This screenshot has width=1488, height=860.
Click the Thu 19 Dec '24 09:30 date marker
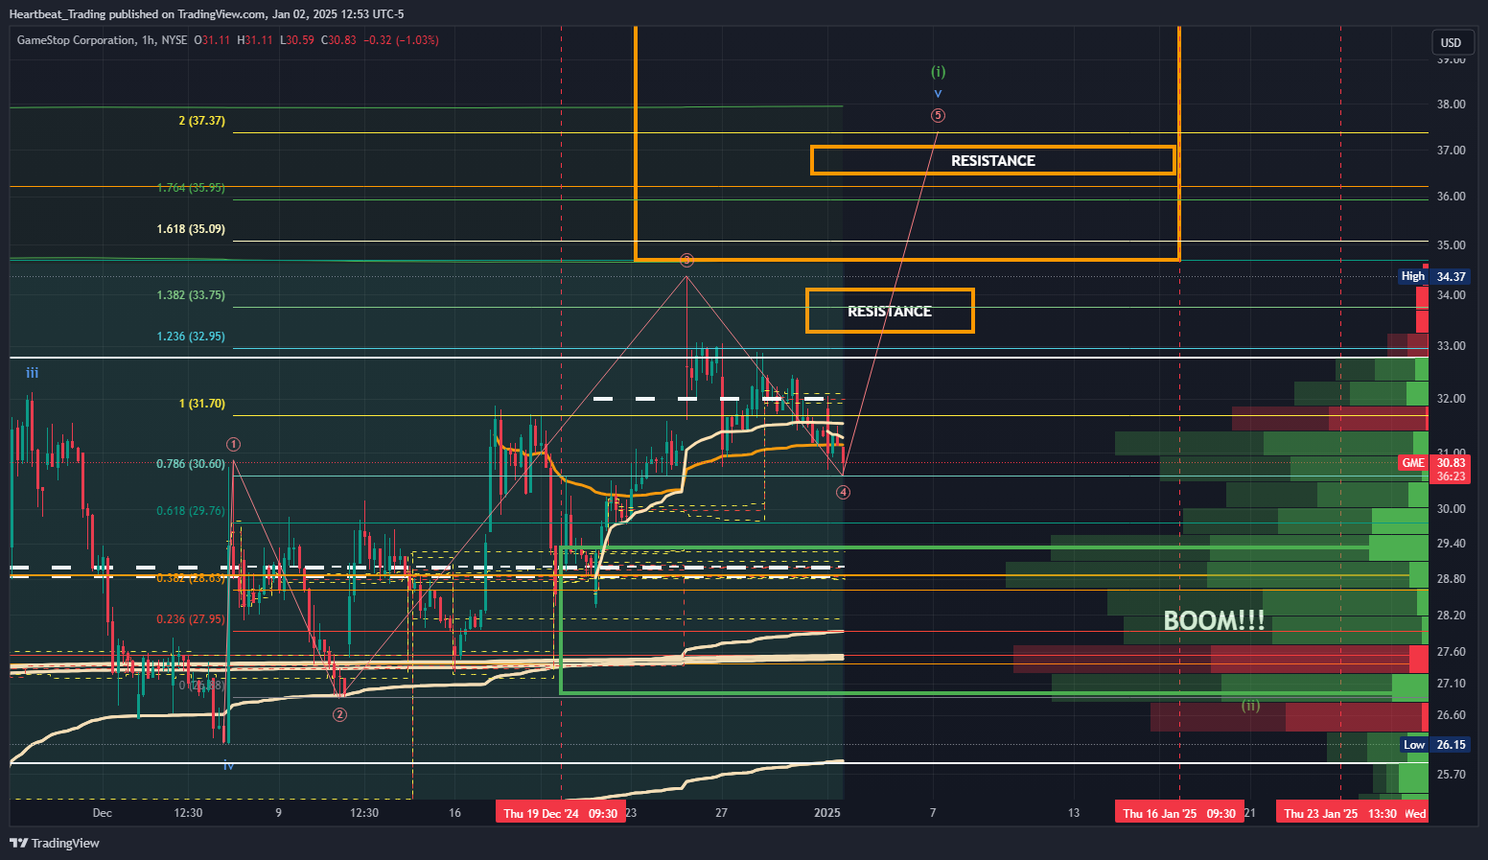tap(560, 813)
